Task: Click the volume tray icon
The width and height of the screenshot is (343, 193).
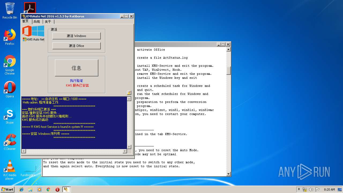Action: coord(311,190)
